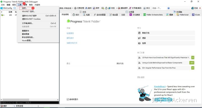Screen dimensions: 202x108
Task: Click Inspect Traffic (检查通信) link
Action: 70,33
